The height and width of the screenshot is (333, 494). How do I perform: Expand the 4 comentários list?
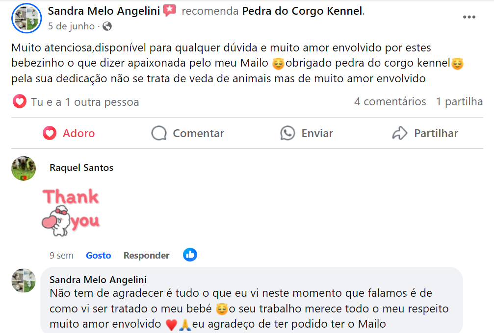pos(390,102)
